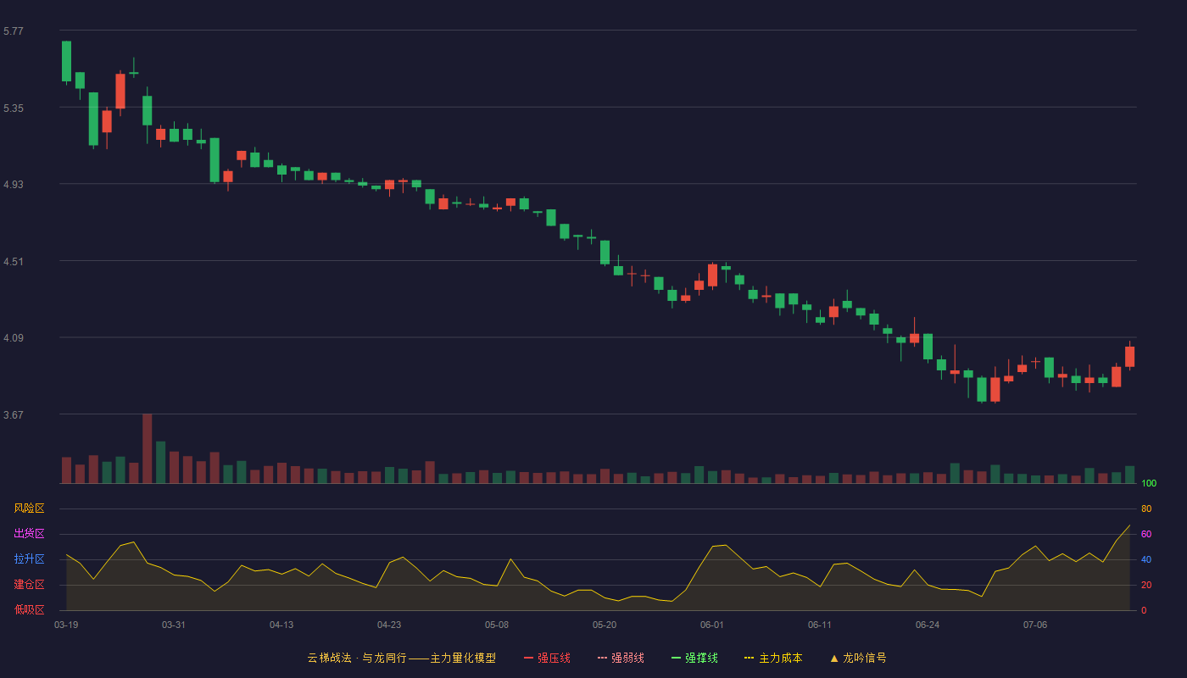The image size is (1187, 678).
Task: Click the 3.67 price axis label
Action: [14, 415]
